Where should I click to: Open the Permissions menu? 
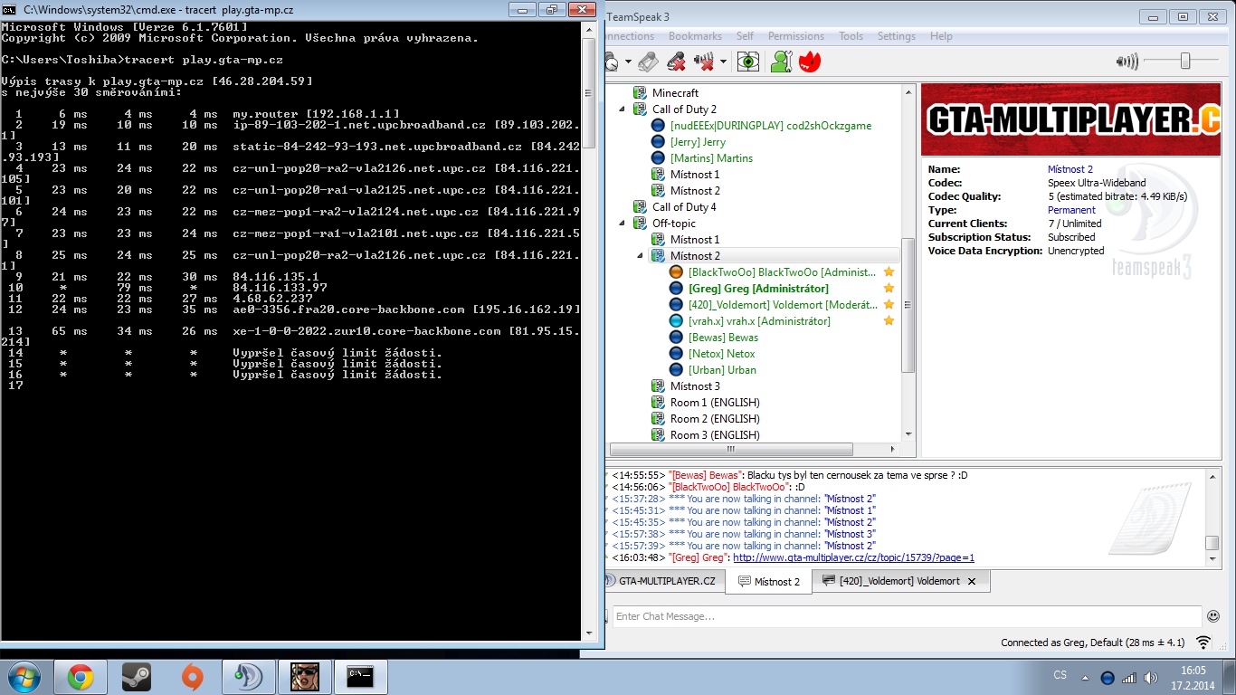coord(796,36)
